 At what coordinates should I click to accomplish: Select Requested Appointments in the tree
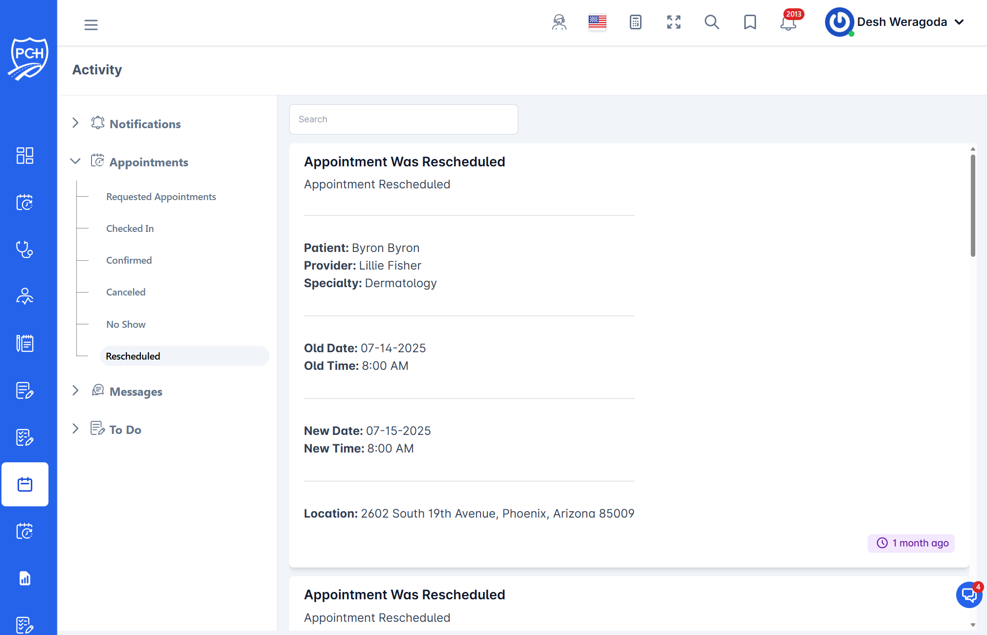161,197
